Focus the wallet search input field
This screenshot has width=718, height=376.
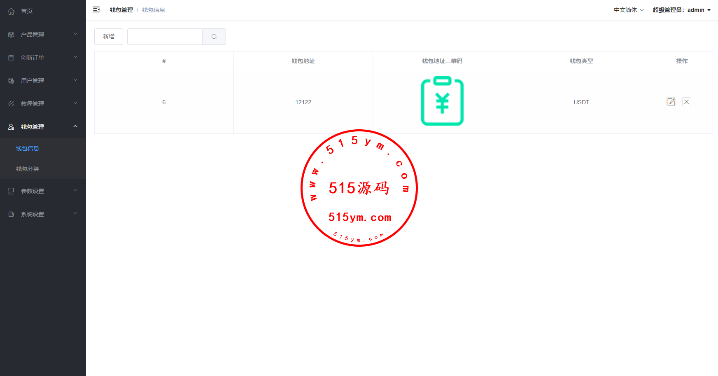tap(165, 37)
